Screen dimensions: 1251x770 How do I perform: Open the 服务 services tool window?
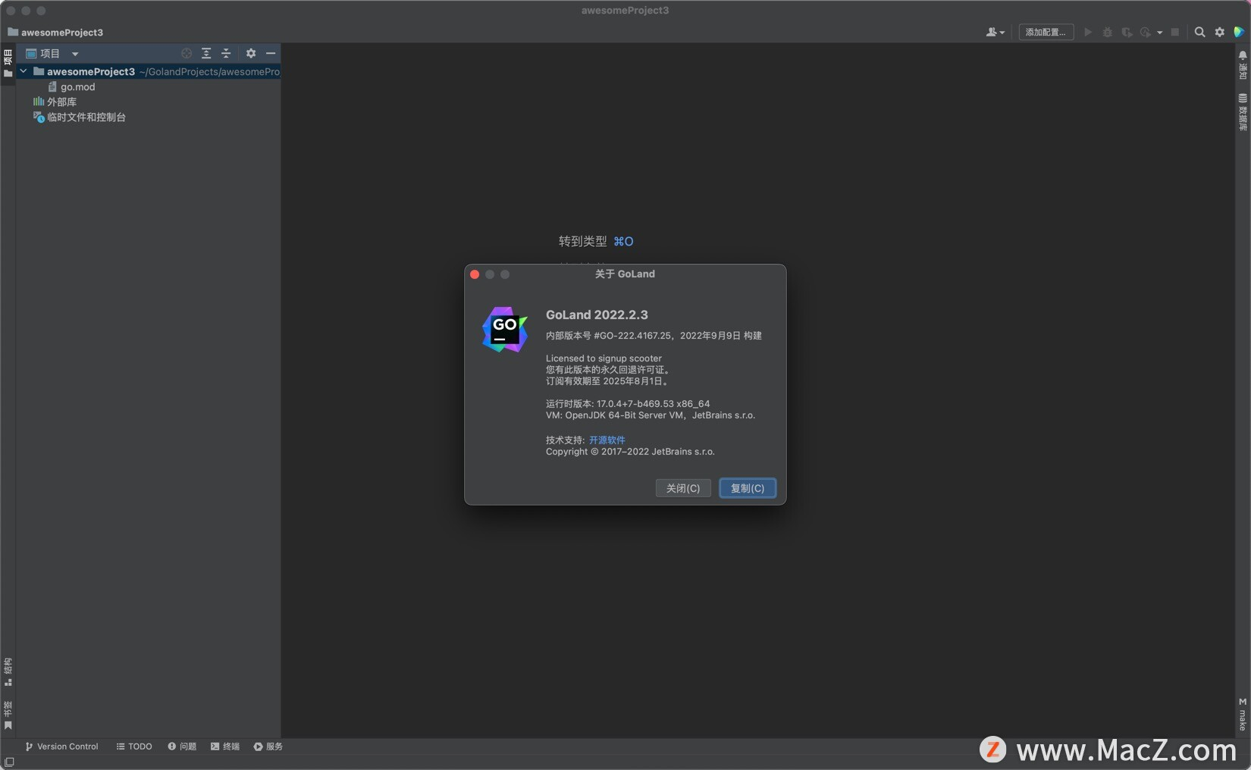(268, 747)
